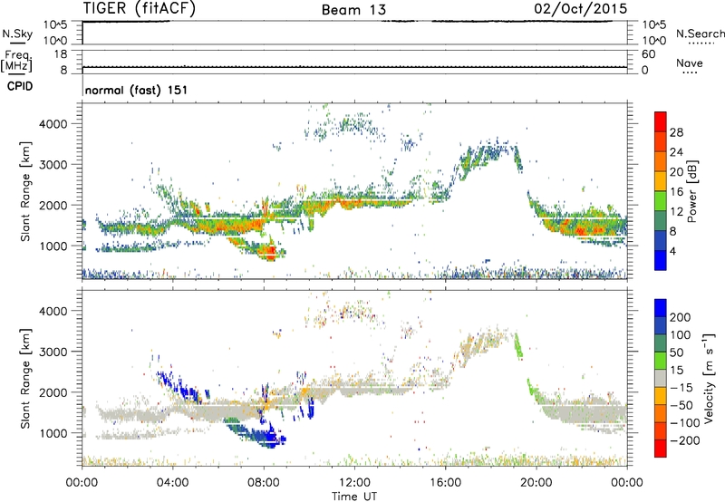The height and width of the screenshot is (502, 725).
Task: Click the power panel 'Slant Range [km]' label
Action: pos(25,191)
